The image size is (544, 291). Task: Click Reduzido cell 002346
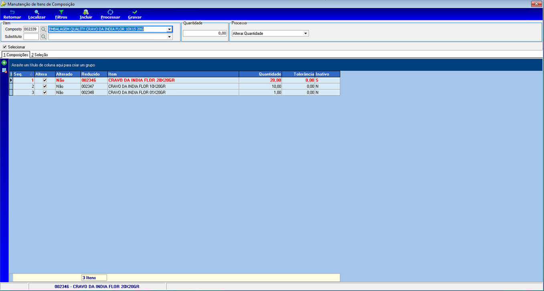click(x=94, y=80)
